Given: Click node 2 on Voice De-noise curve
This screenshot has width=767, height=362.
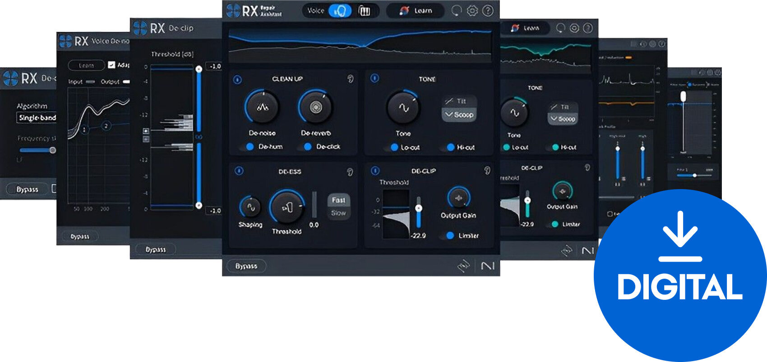Looking at the screenshot, I should [x=106, y=126].
